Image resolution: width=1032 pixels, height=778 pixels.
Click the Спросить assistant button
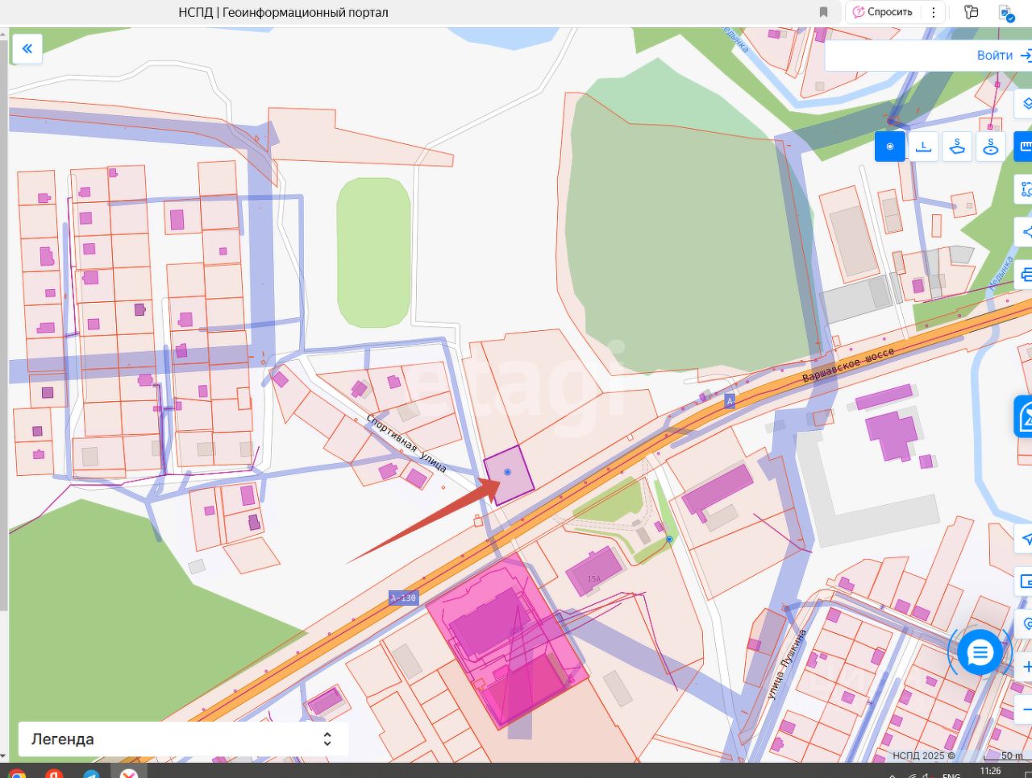click(x=883, y=12)
